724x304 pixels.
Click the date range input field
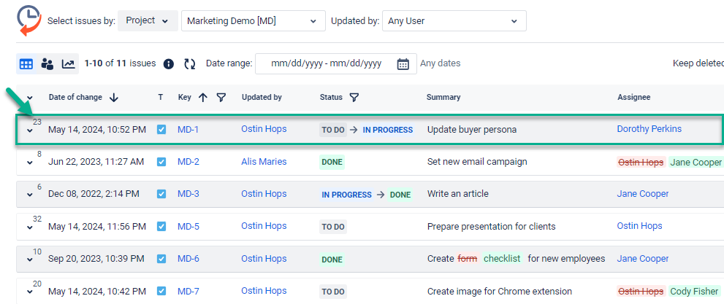(326, 64)
